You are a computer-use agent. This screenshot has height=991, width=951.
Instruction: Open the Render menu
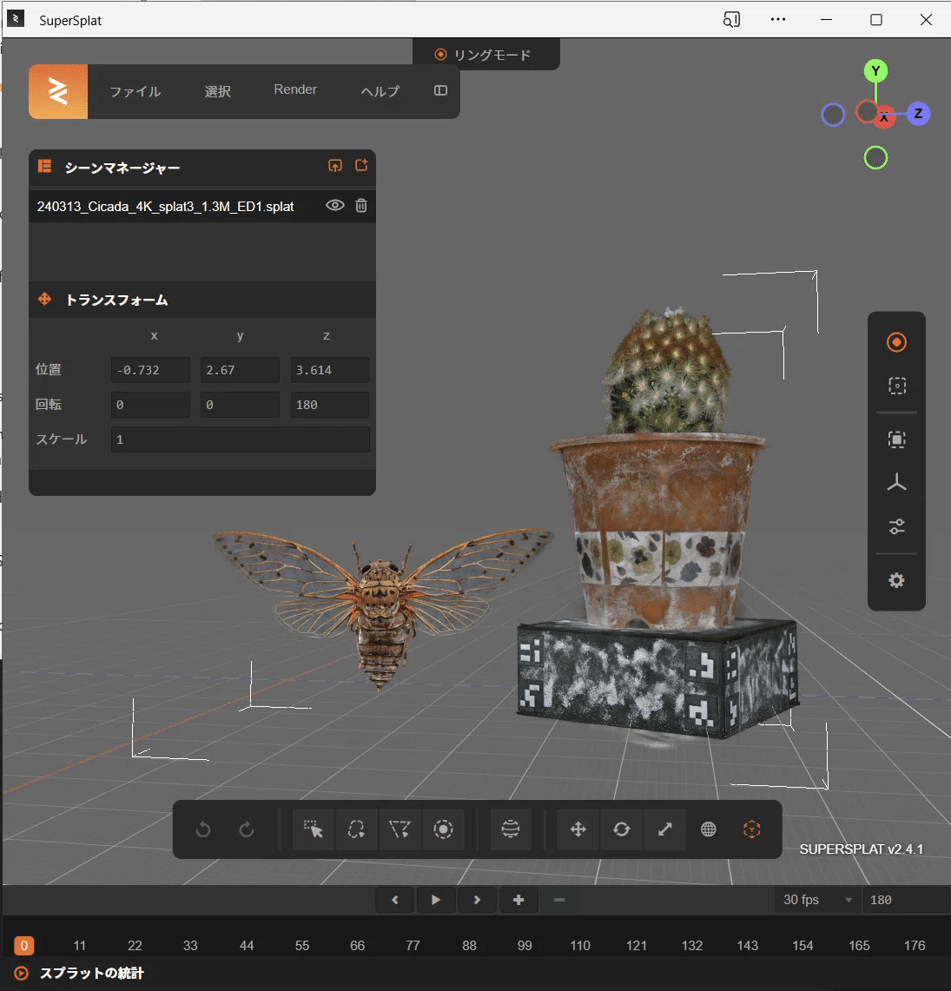coord(294,89)
